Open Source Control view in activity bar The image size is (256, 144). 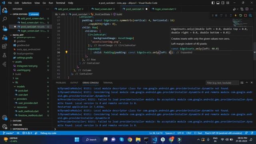pos(4,28)
